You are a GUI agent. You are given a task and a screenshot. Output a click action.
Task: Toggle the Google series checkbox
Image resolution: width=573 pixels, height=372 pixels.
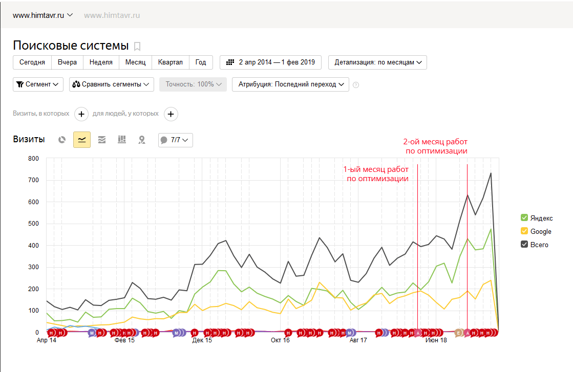pyautogui.click(x=524, y=231)
